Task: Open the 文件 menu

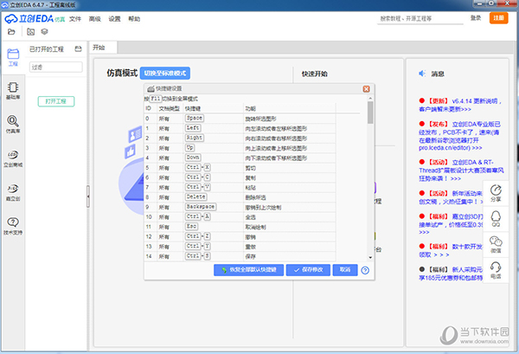Action: [x=76, y=17]
